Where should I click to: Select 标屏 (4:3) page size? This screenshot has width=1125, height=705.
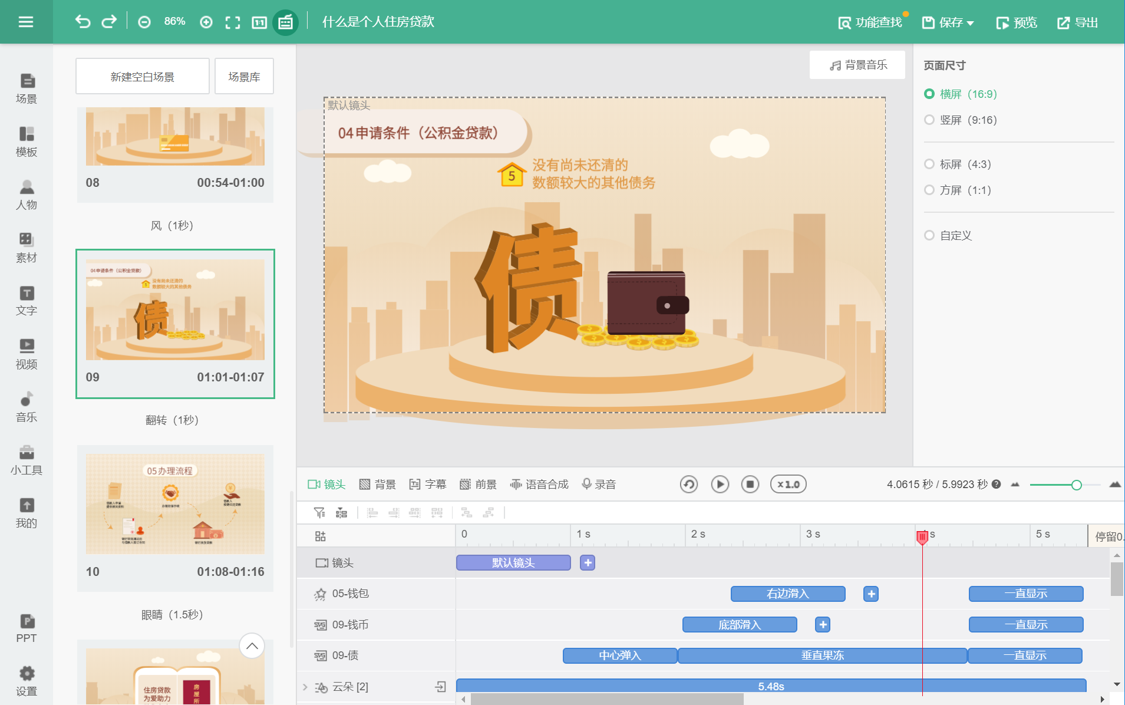pos(958,164)
